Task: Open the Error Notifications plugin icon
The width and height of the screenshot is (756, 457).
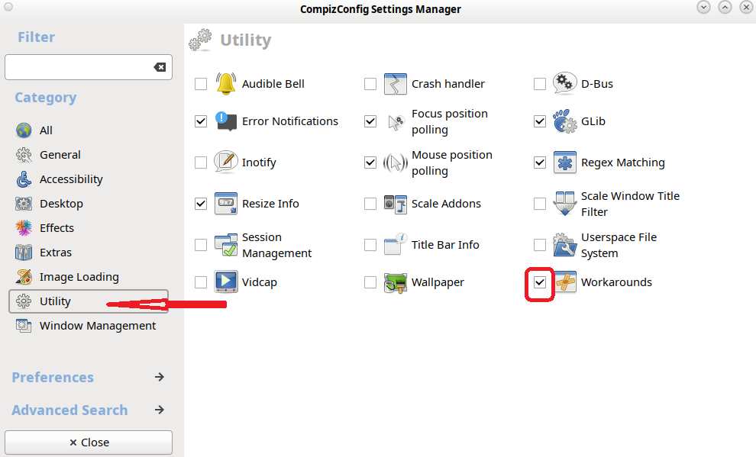Action: 225,121
